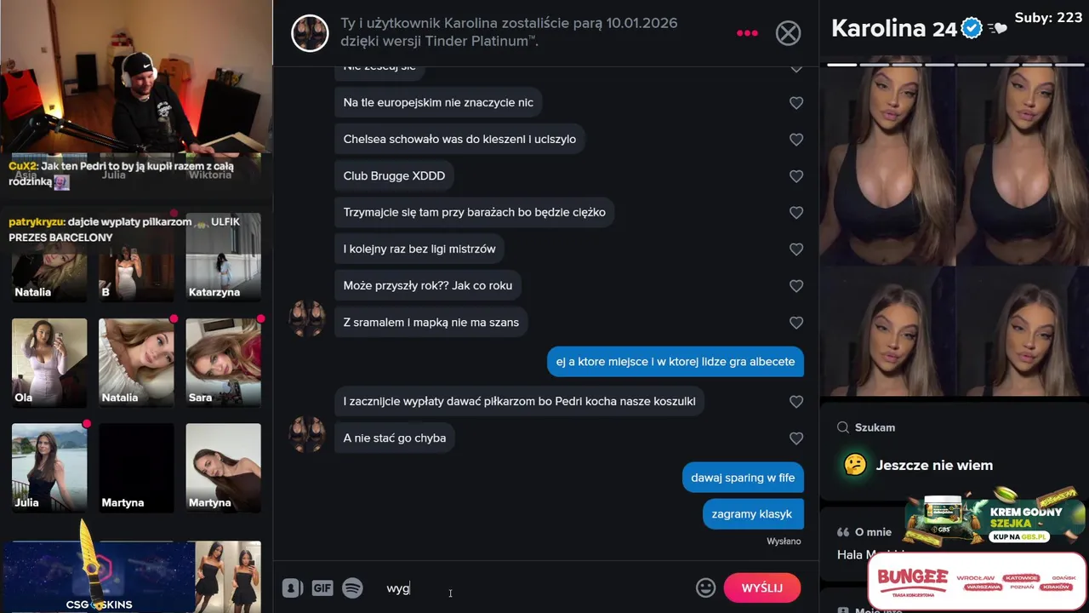Open Julia's match with the lake photo

coord(49,467)
